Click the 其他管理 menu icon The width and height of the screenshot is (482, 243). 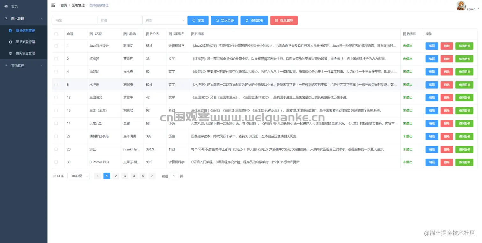pos(6,65)
